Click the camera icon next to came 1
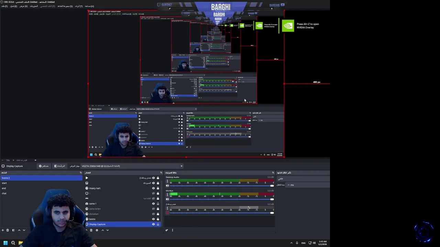This screenshot has height=247, width=440. pyautogui.click(x=87, y=203)
